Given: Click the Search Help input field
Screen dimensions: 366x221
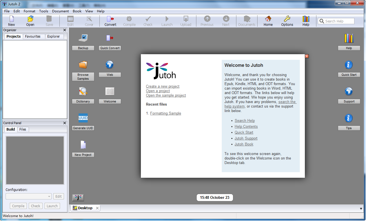Looking at the screenshot, I should (x=336, y=21).
